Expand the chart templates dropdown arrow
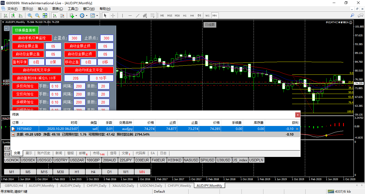This screenshot has width=365, height=194. pos(97,15)
